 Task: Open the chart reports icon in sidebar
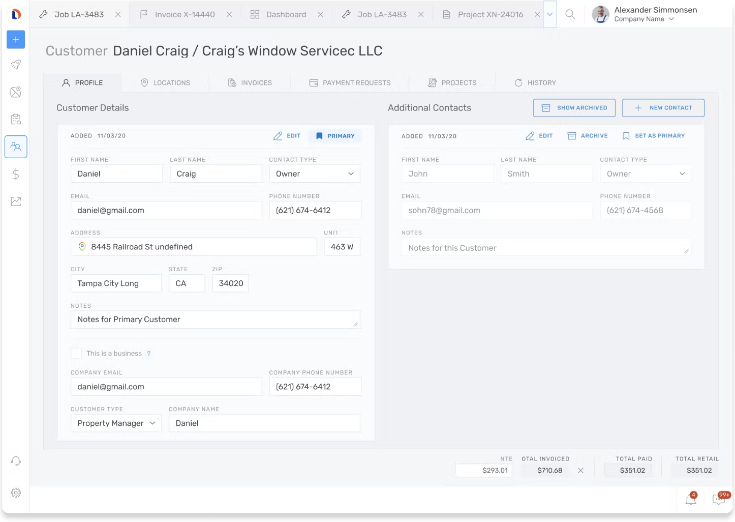coord(16,201)
